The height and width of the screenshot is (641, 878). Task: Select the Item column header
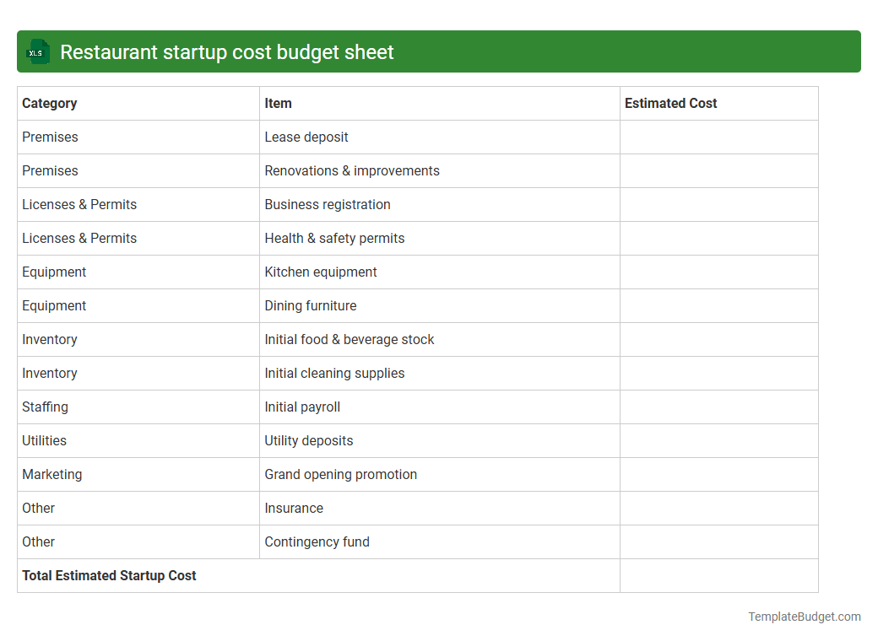278,103
